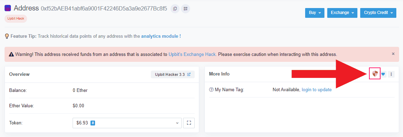Viewport: 403px width, 137px height.
Task: Click the My Name Tag help icon
Action: 211,89
